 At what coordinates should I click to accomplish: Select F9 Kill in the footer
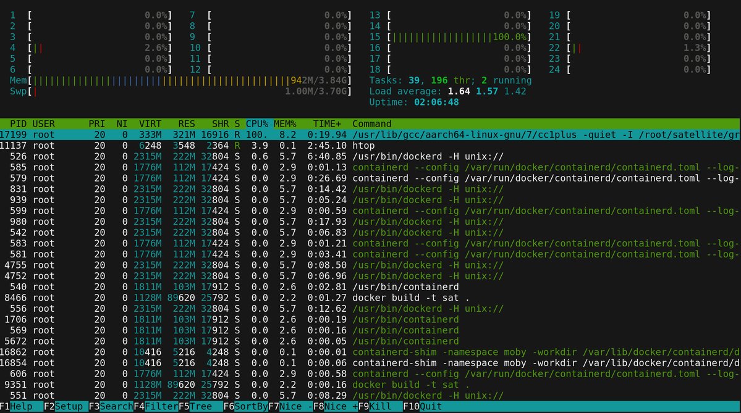pyautogui.click(x=381, y=406)
